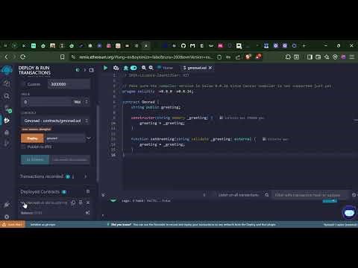Open the Gmail browser tab
358x268 pixels.
(192, 45)
